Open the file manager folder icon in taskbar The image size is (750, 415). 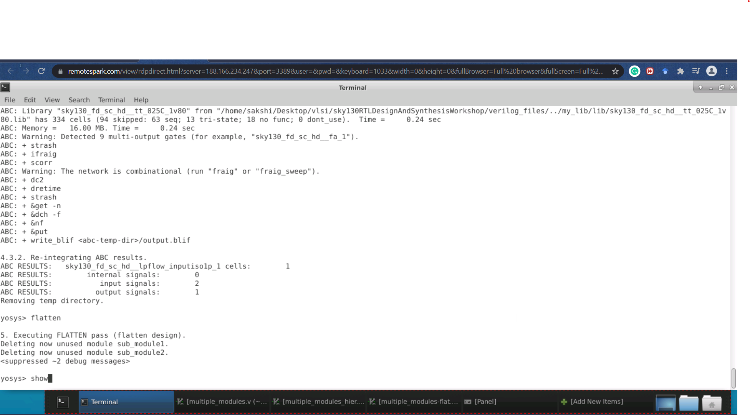click(x=689, y=403)
